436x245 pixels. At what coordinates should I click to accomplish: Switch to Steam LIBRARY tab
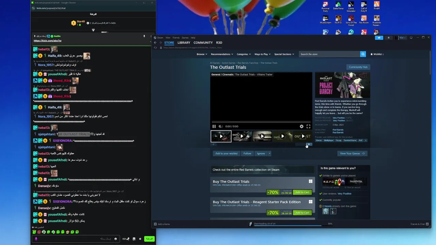coord(184,43)
